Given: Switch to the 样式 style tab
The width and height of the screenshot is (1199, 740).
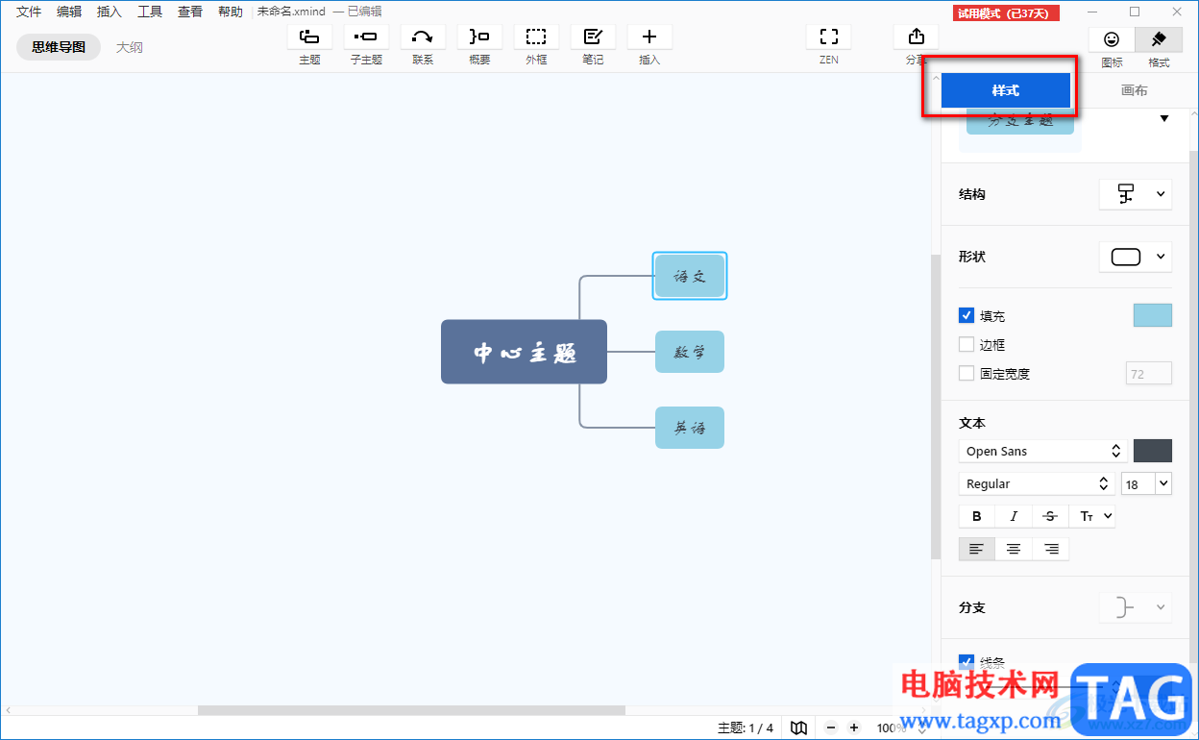Looking at the screenshot, I should 1005,90.
